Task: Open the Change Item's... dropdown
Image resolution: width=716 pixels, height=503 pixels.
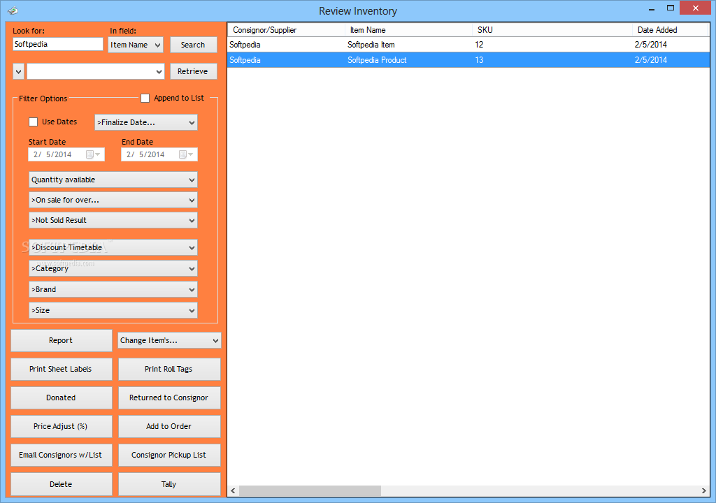Action: (169, 340)
